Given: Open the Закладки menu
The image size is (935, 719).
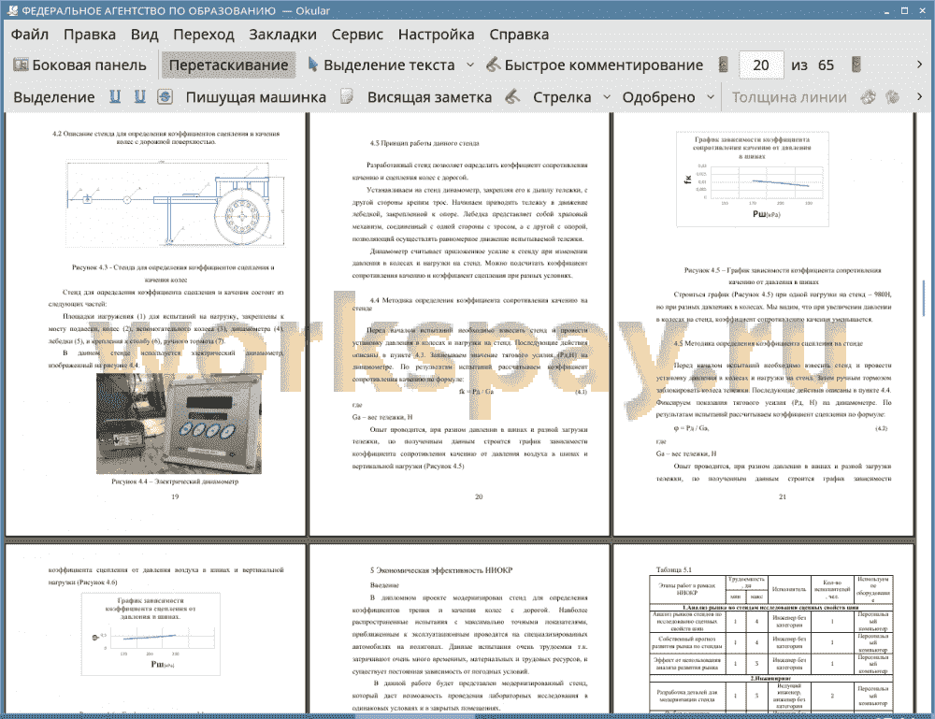Looking at the screenshot, I should click(x=282, y=35).
